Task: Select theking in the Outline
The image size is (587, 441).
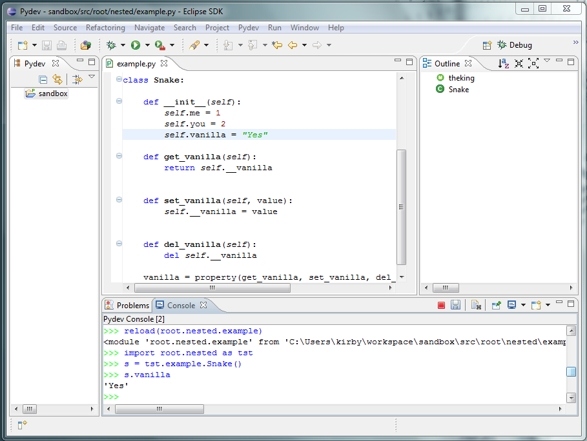Action: click(456, 78)
